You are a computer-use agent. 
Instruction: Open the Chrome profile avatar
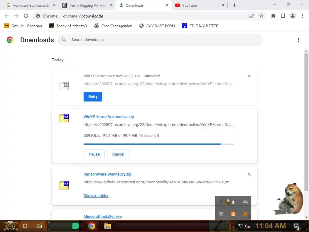click(293, 16)
